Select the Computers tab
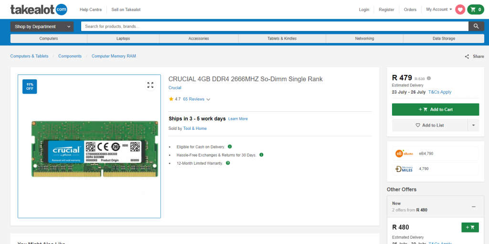This screenshot has height=244, width=489. pos(49,39)
